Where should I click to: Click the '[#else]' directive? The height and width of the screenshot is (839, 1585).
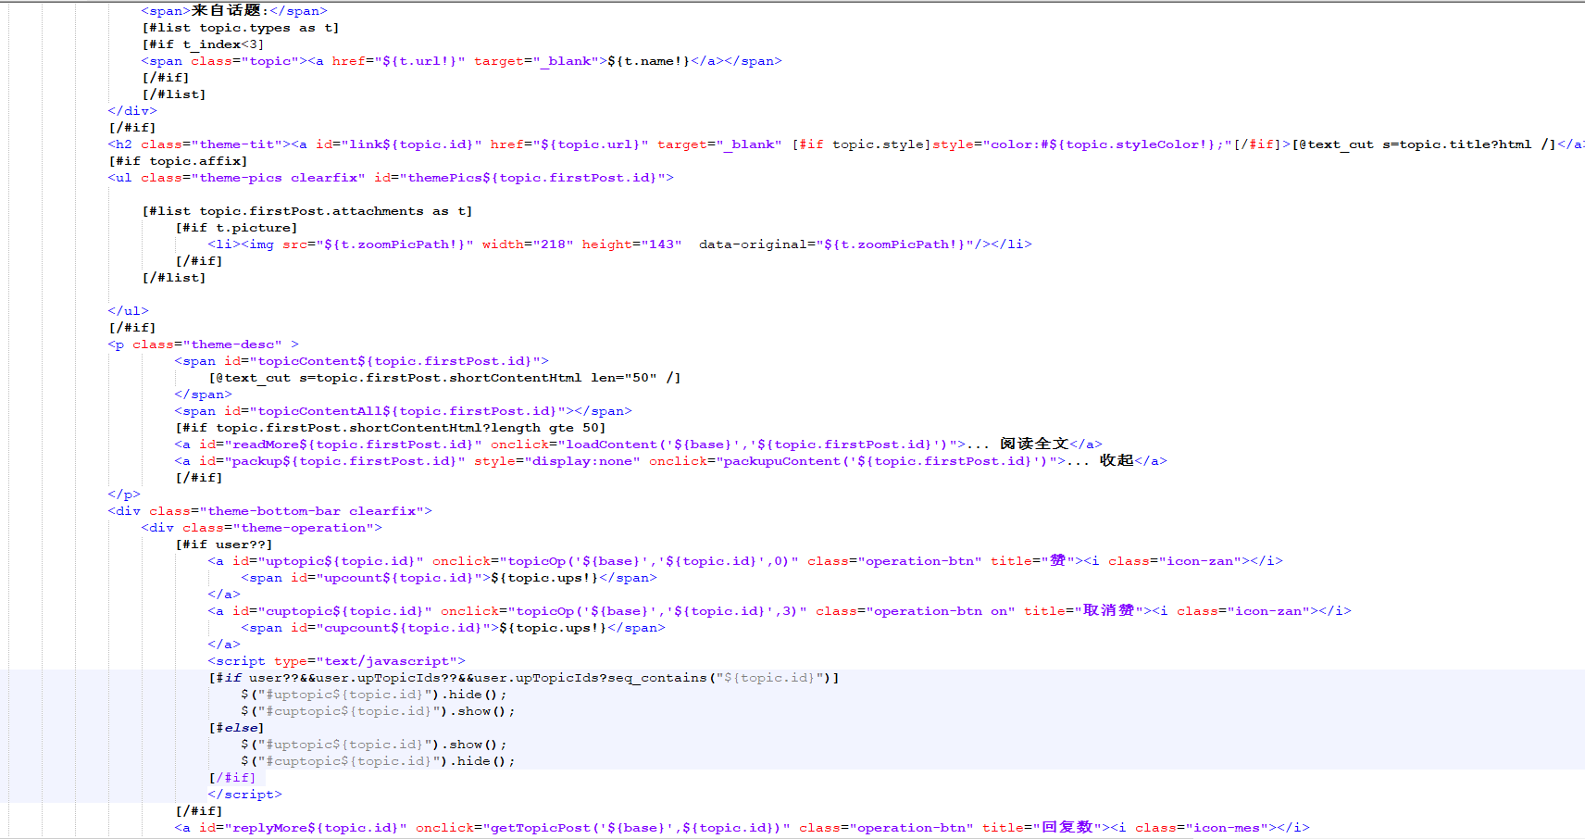236,728
